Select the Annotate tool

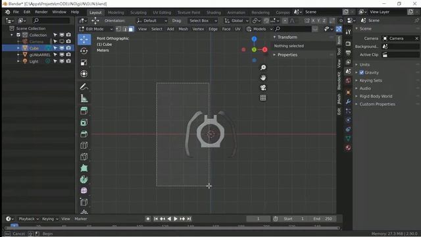pos(84,87)
